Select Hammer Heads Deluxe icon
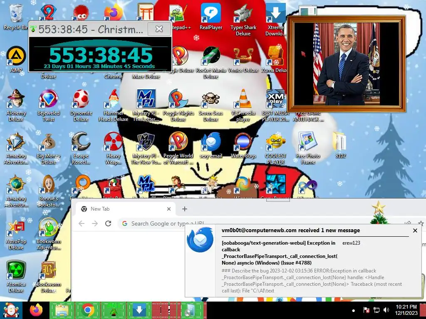426x319 pixels. click(x=113, y=106)
